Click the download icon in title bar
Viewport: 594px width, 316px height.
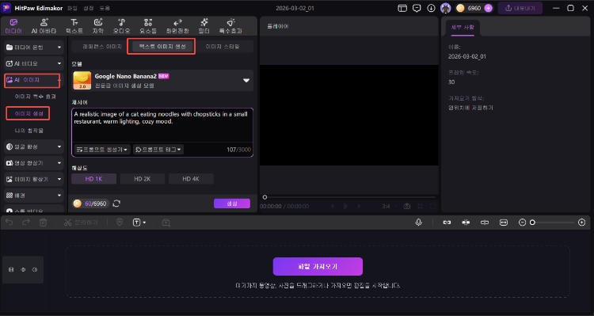click(431, 9)
